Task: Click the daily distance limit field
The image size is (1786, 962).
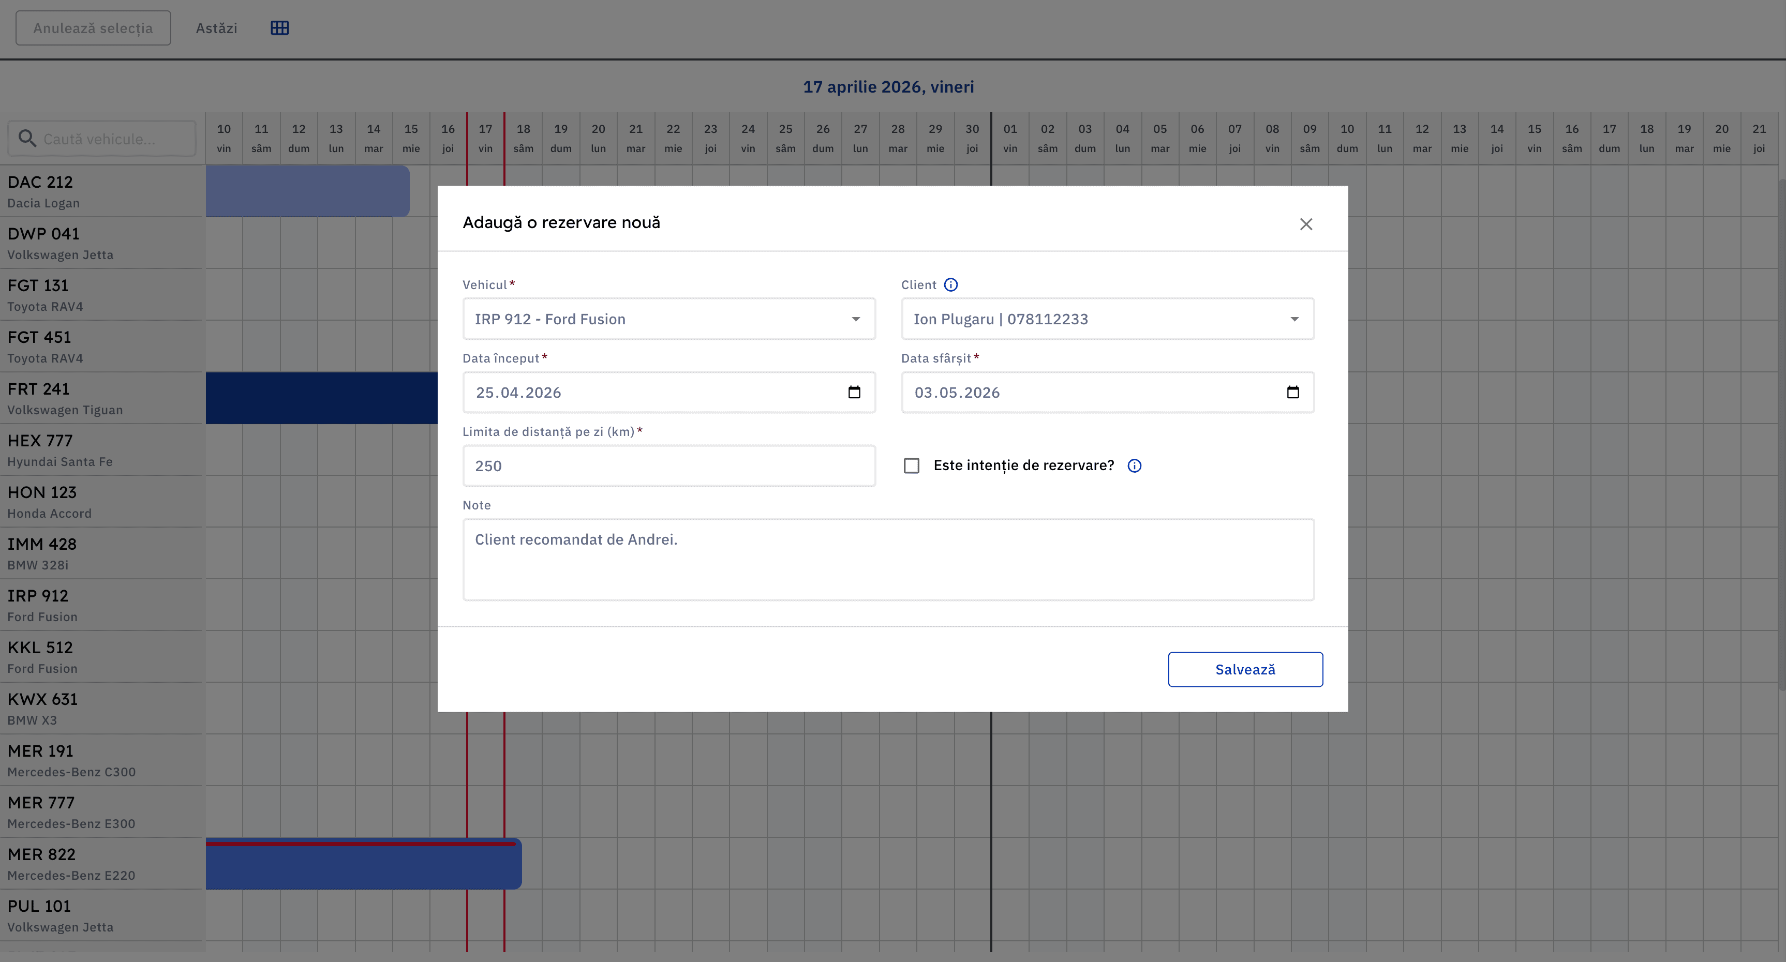Action: (x=668, y=466)
